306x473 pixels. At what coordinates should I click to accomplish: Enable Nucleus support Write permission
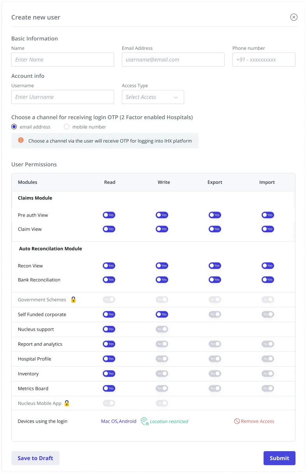click(x=162, y=329)
